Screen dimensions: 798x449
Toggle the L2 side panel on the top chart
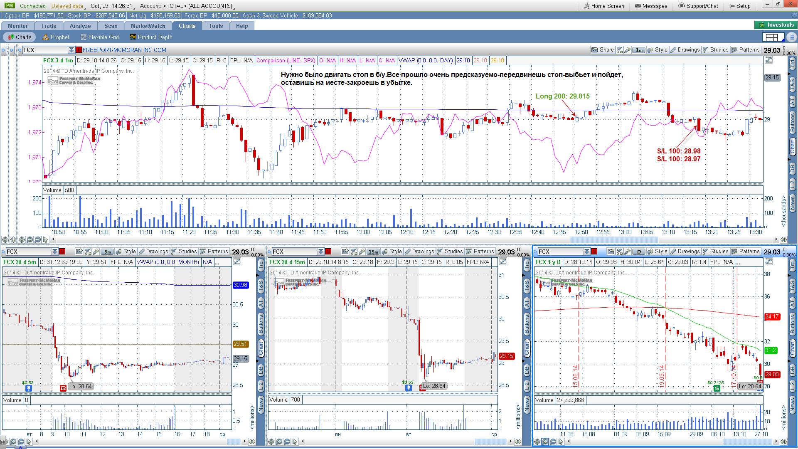click(x=793, y=184)
